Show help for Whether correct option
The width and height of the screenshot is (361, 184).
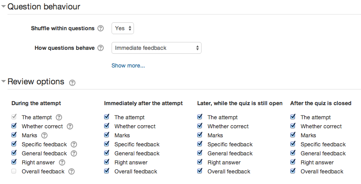70,126
